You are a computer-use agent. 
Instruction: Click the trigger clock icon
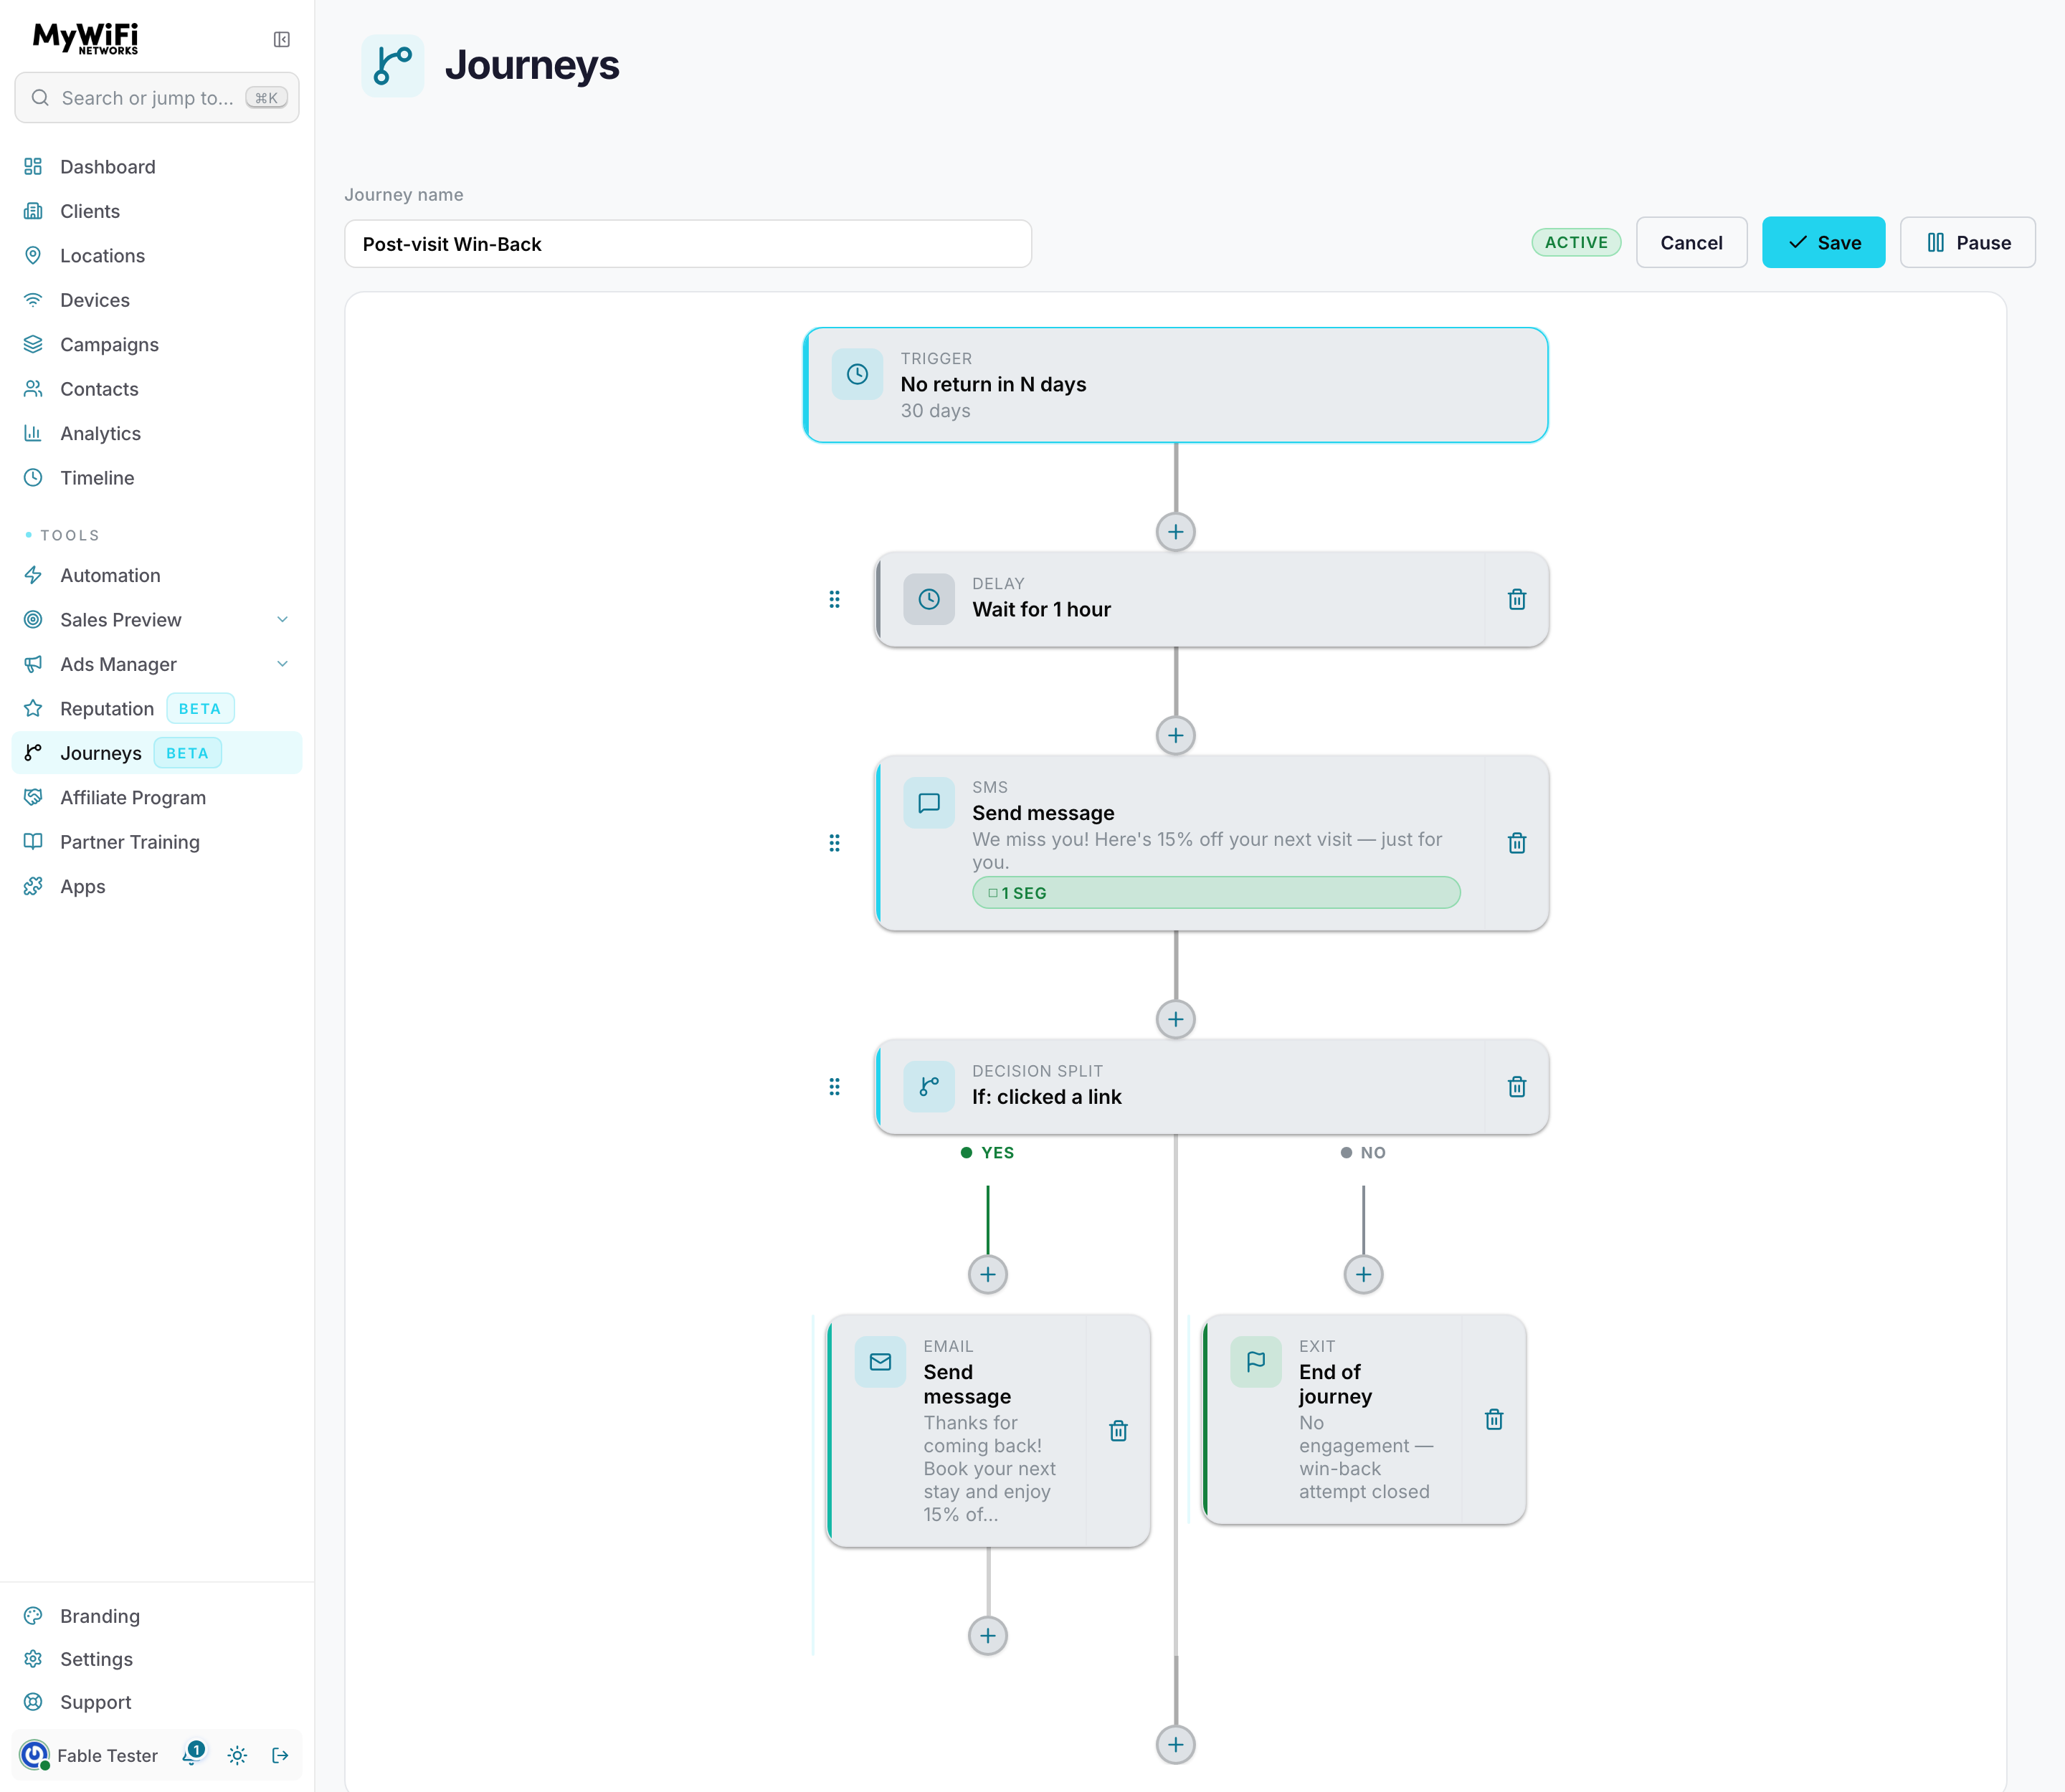pos(858,374)
